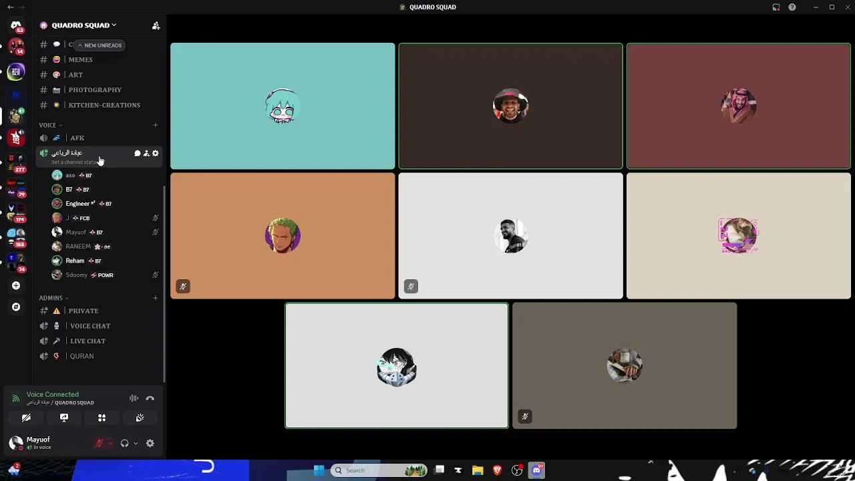Click 'Set a channel status' text

[74, 162]
